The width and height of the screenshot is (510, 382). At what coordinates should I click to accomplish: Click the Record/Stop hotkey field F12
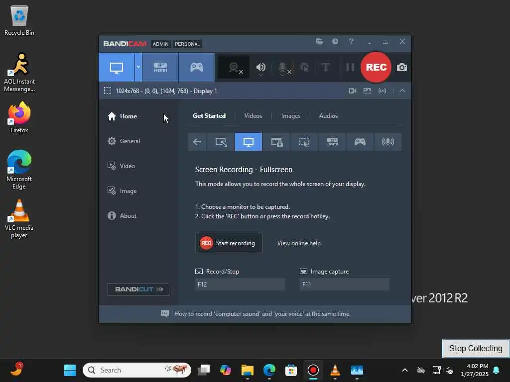240,284
